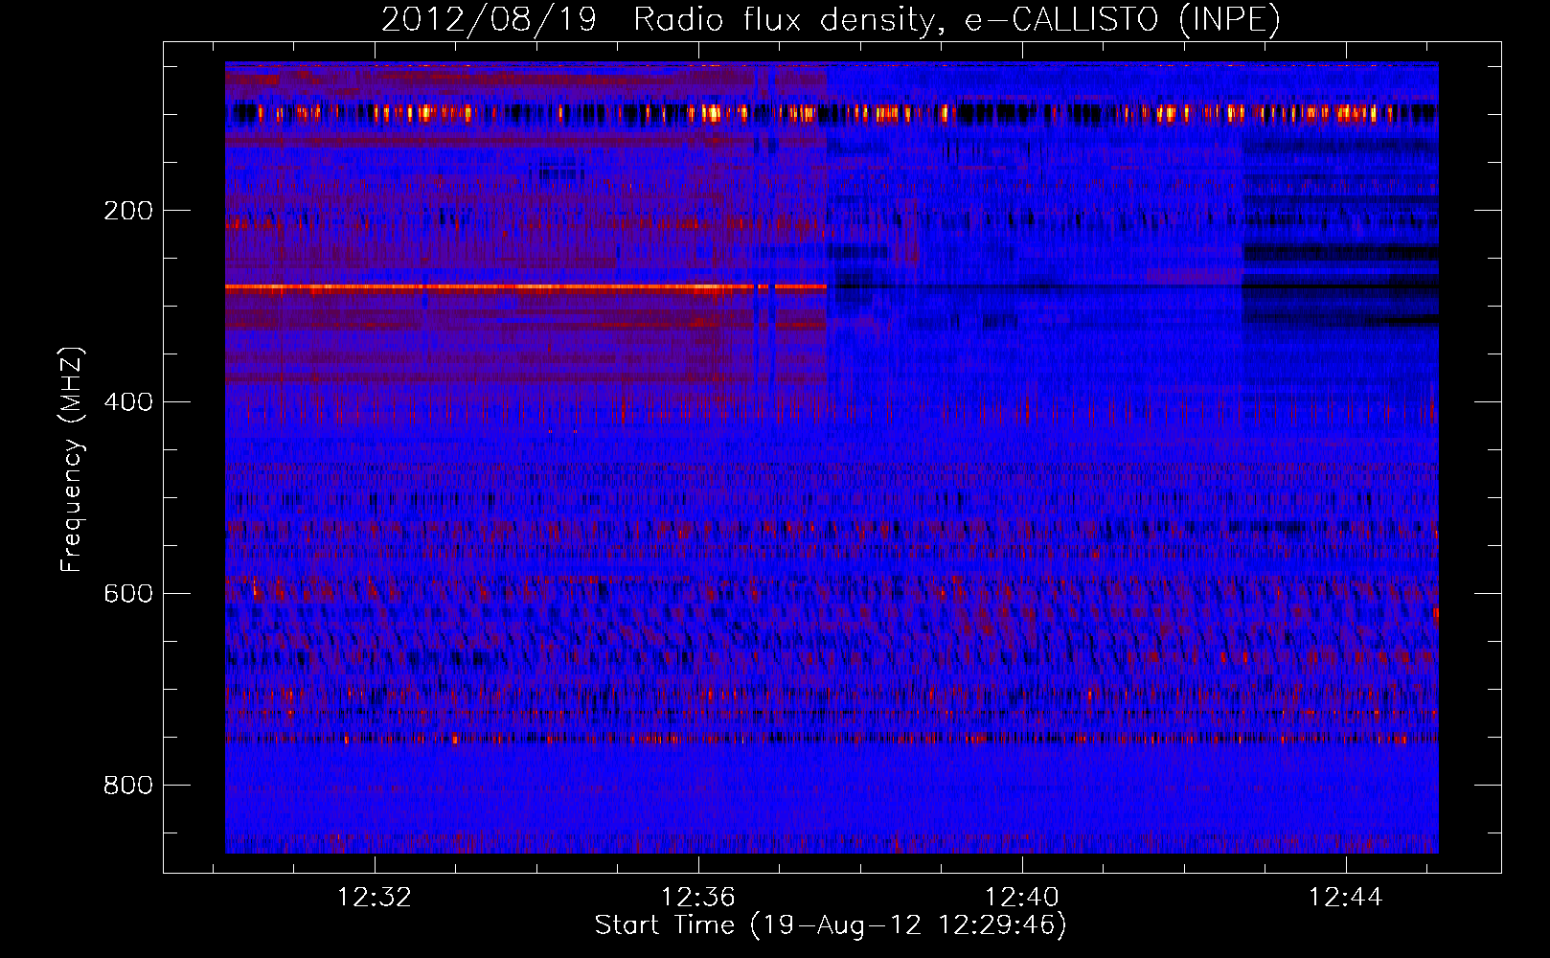Click the "12:40" time tick label
Viewport: 1550px width, 958px height.
pos(1022,898)
